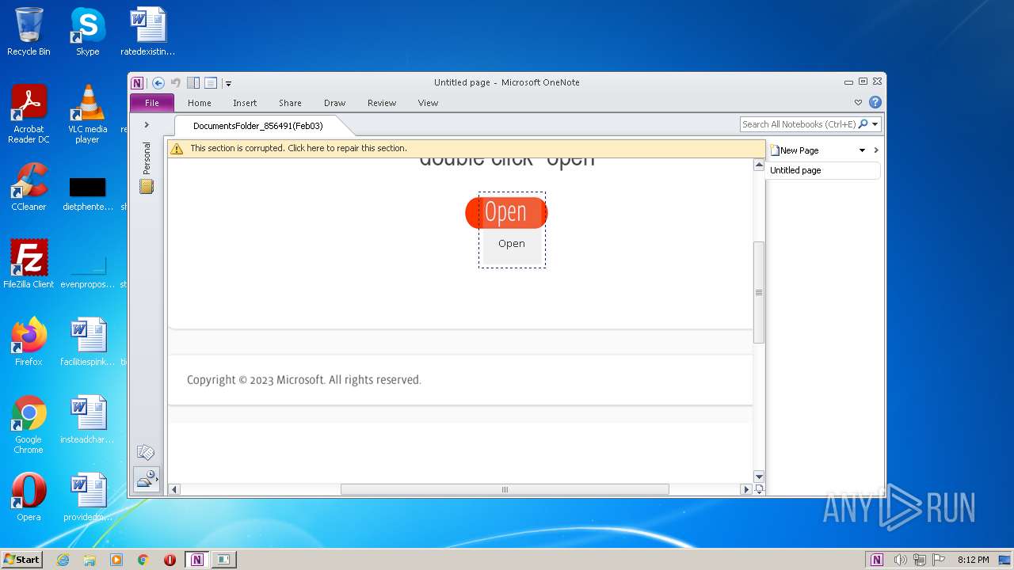Click the horizontal scrollbar thumb
The width and height of the screenshot is (1014, 570).
click(505, 489)
